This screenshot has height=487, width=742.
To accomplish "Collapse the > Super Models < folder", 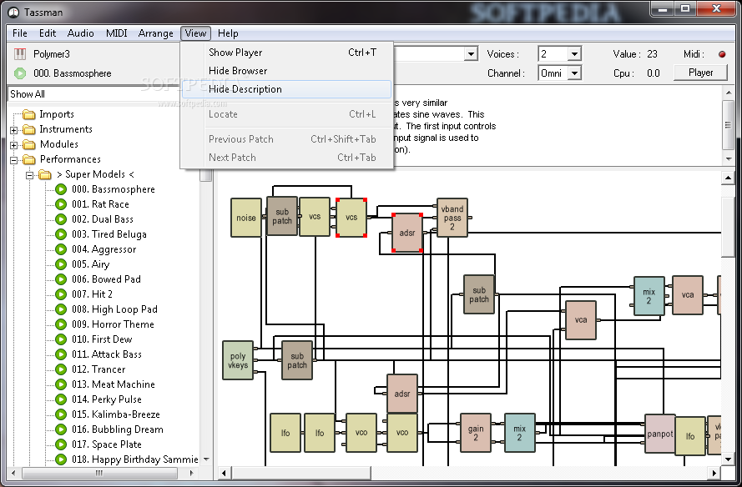I will click(x=29, y=175).
